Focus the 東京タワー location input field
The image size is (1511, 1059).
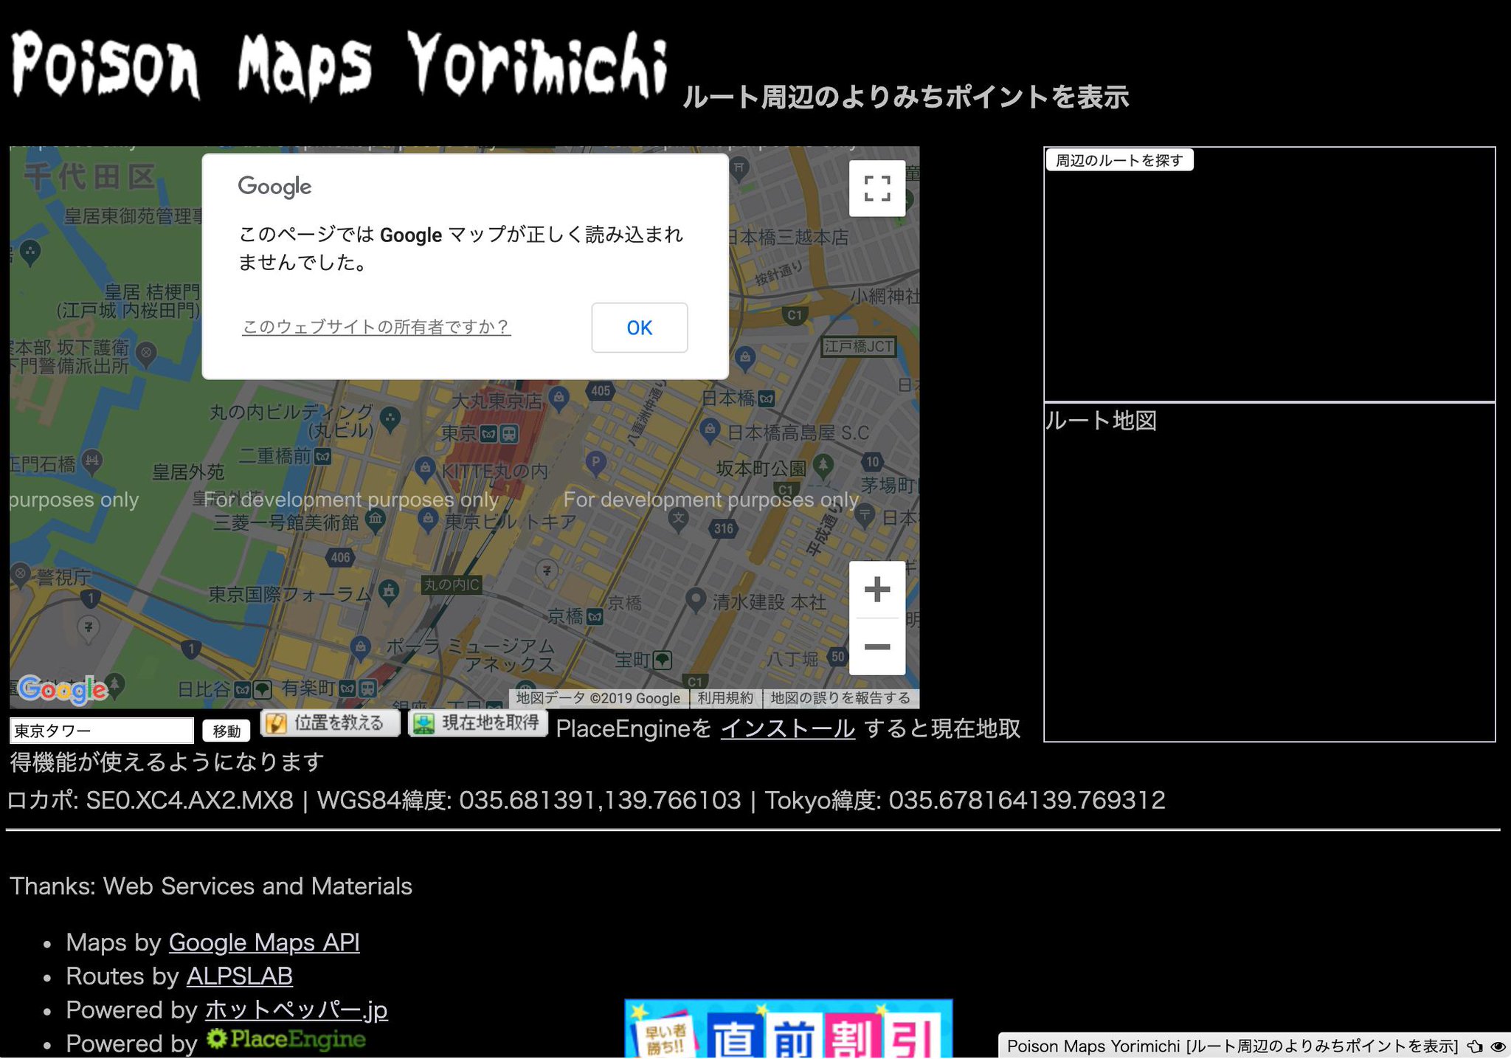point(102,731)
